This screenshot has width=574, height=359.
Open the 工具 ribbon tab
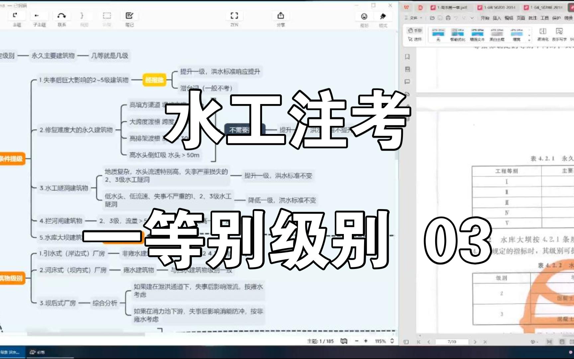point(544,18)
